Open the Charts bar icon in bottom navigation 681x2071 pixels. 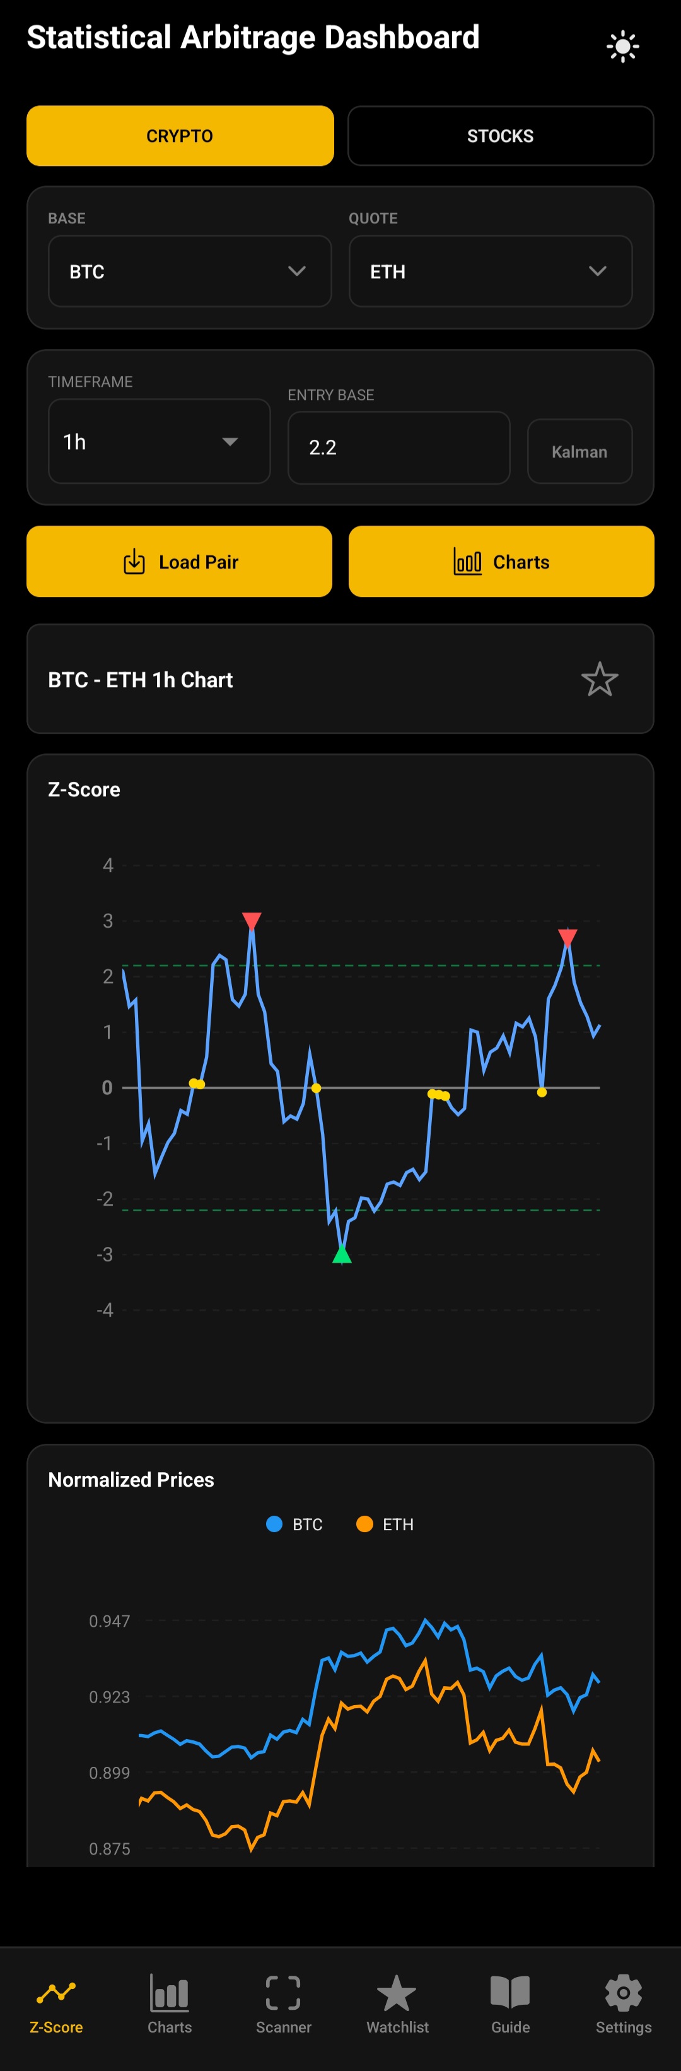[x=170, y=1992]
